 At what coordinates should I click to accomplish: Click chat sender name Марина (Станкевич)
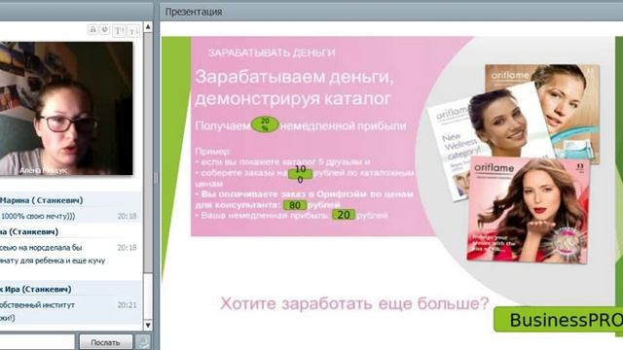pyautogui.click(x=41, y=200)
